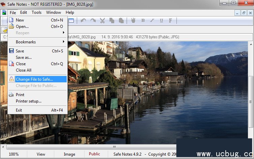Toggle Italic formatting in toolbar
Viewport: 254px width, 159px height.
(152, 21)
